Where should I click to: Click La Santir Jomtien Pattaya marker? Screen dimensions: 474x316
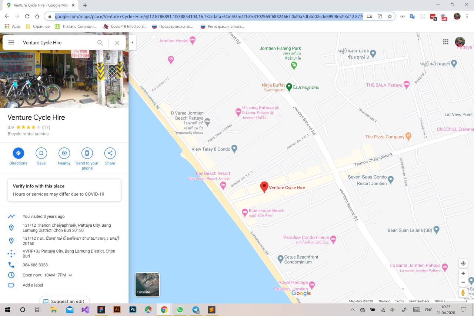[445, 267]
